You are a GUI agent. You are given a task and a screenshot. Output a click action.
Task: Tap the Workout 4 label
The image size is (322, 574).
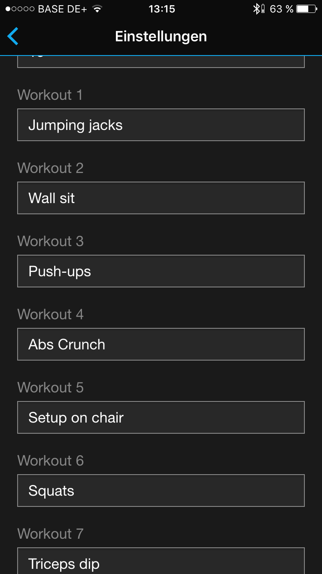[50, 314]
